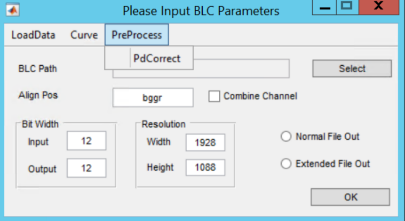
Task: Click the Bit Width Input field
Action: [x=87, y=141]
